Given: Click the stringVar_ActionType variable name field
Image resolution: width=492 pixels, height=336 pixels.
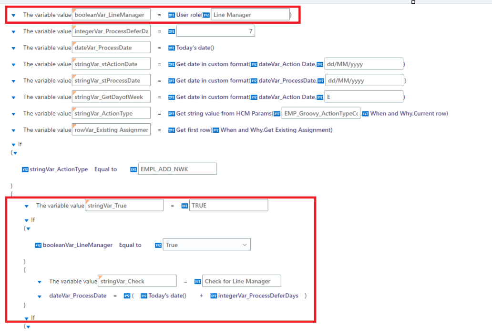Looking at the screenshot, I should click(x=111, y=113).
